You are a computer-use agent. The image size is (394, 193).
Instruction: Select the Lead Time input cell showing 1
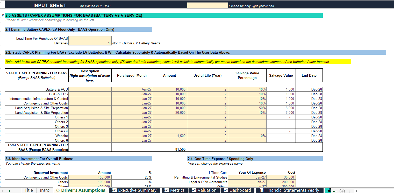(90, 41)
